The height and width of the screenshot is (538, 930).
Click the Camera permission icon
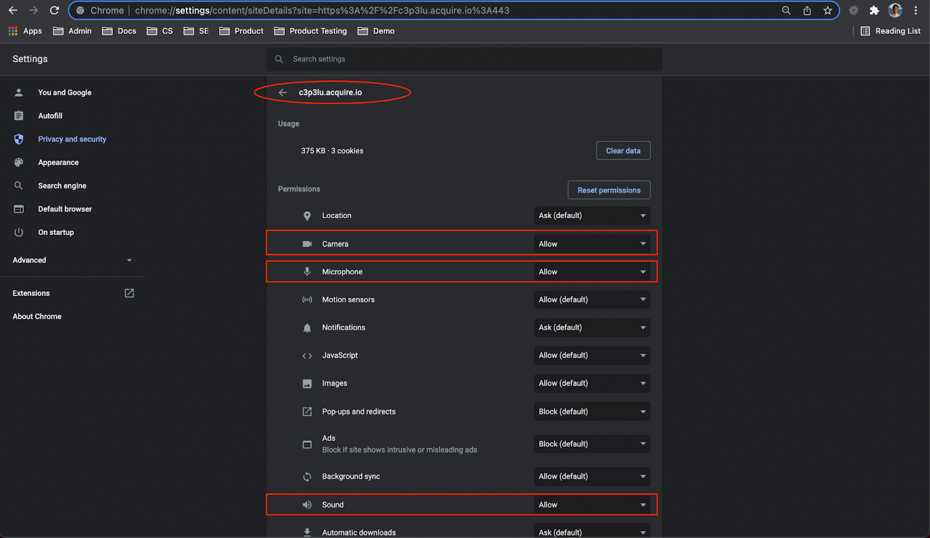click(307, 244)
